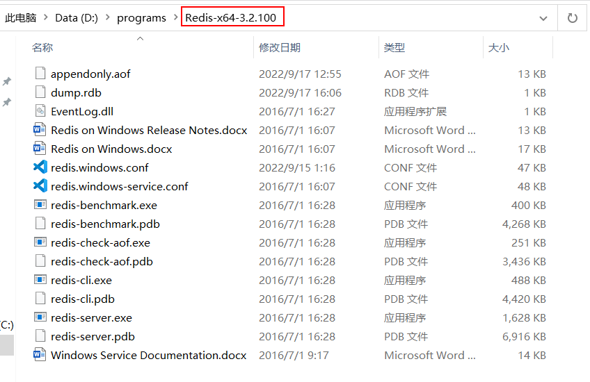Expand the chevron after Data (D:) breadcrumb
This screenshot has height=382, width=590.
[x=108, y=17]
